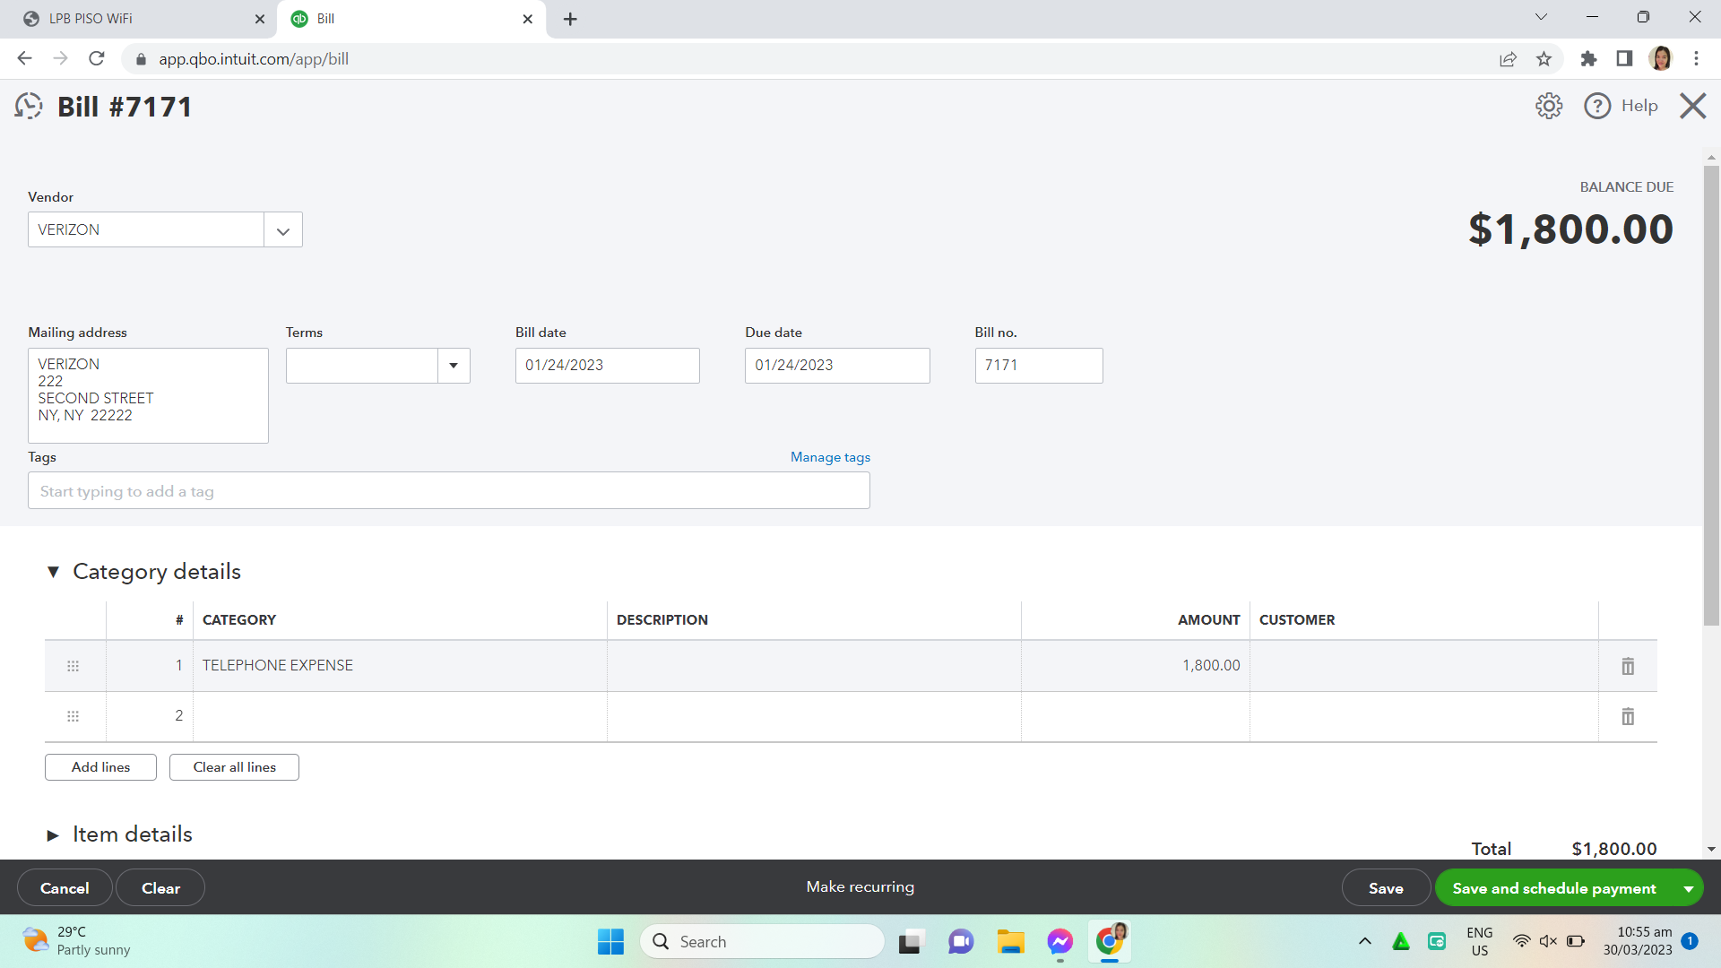Delete the Telephone Expense line
Image resolution: width=1721 pixels, height=968 pixels.
click(1627, 666)
